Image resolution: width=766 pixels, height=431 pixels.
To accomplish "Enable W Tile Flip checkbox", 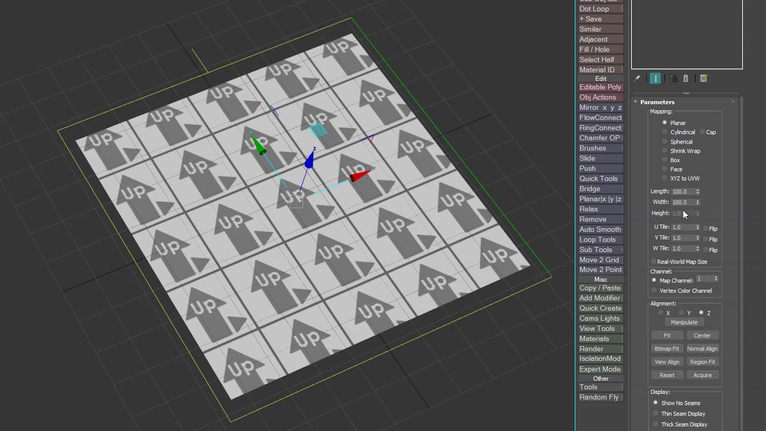I will (x=706, y=250).
